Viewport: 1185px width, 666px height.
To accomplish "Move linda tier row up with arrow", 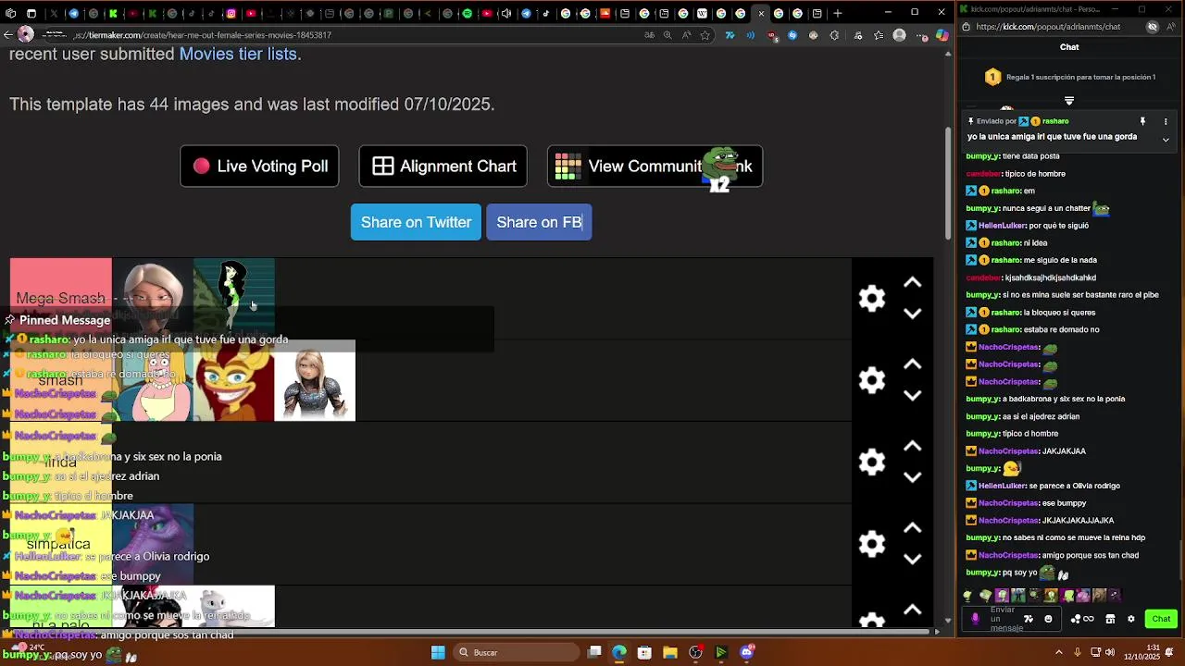I will coord(912,446).
